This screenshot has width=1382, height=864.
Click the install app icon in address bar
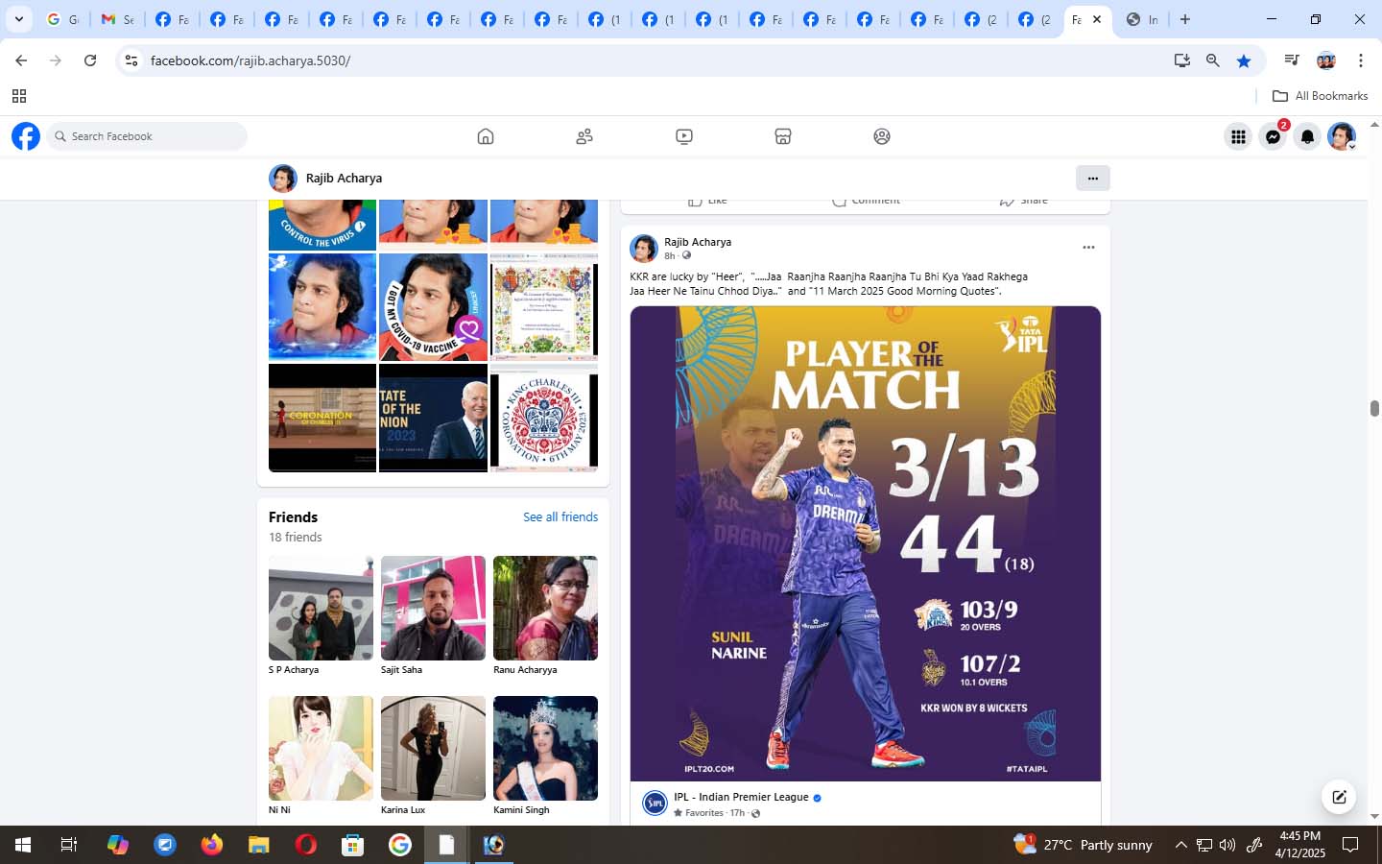pos(1181,60)
